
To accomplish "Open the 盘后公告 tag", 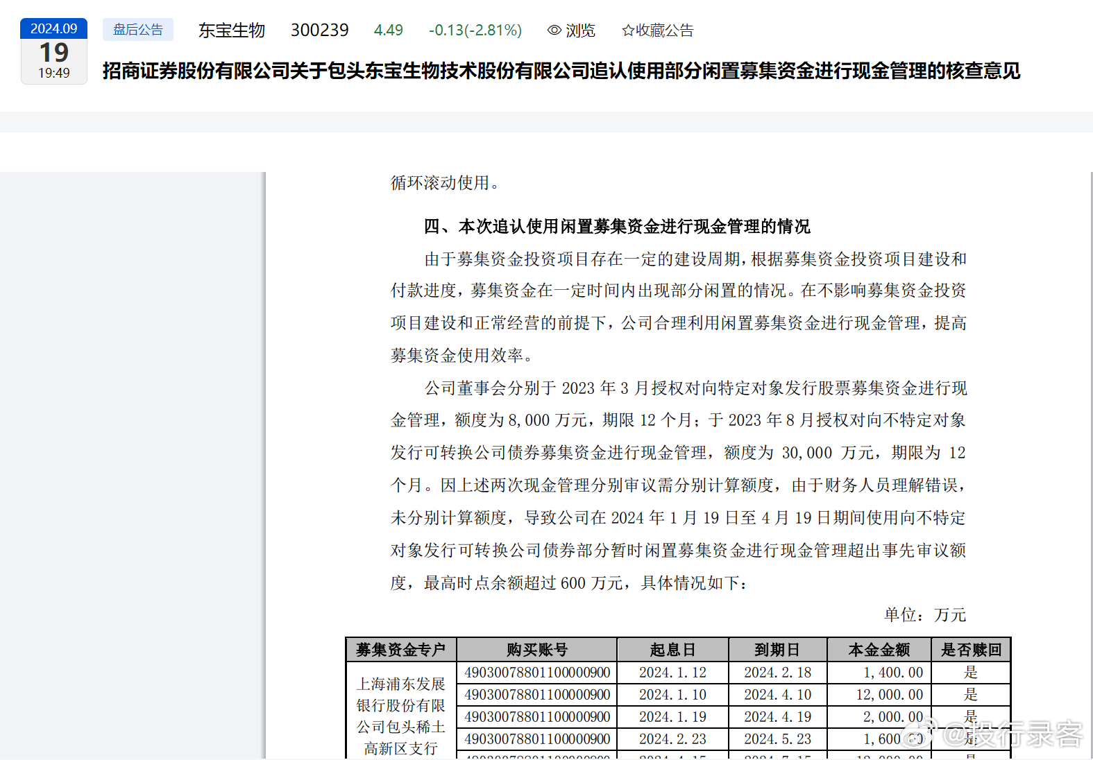I will [x=138, y=30].
